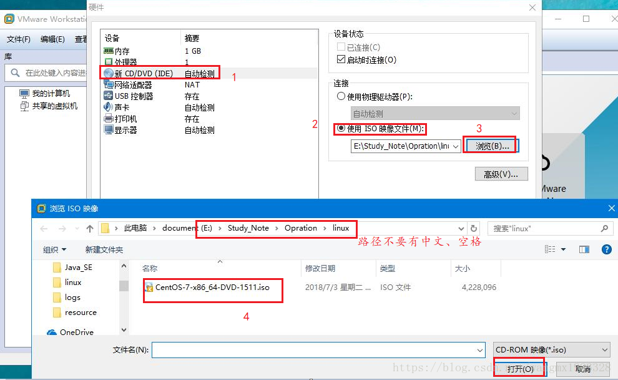The image size is (618, 380).
Task: Click the 打开(O) button
Action: pyautogui.click(x=520, y=369)
